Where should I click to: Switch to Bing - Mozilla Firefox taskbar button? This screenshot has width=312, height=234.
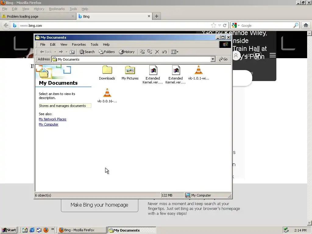point(82,230)
